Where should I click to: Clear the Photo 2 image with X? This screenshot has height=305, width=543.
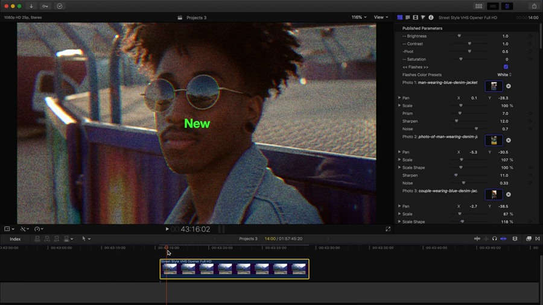click(509, 140)
